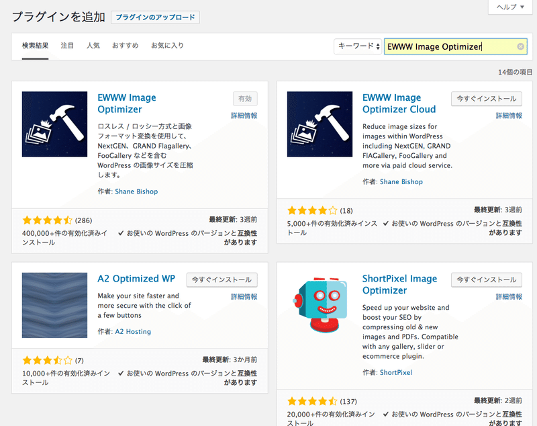Click the star rating with (18) reviews
This screenshot has height=426, width=537.
(x=312, y=210)
